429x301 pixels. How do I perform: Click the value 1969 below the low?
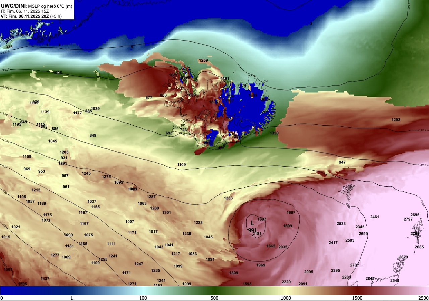point(261,265)
